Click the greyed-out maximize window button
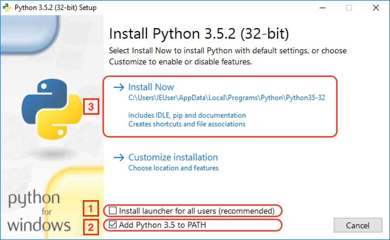Image resolution: width=390 pixels, height=240 pixels. [x=349, y=8]
